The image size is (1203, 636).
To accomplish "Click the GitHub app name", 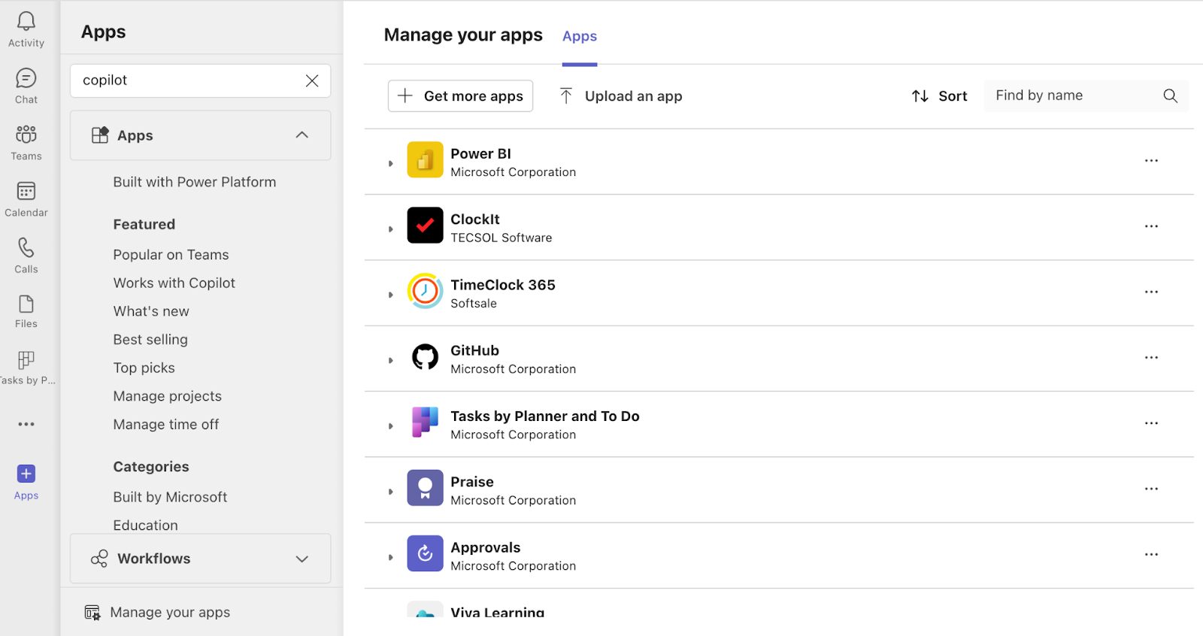I will coord(474,350).
